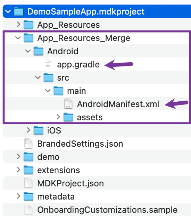Click the extensions folder icon
This screenshot has width=191, height=220.
click(28, 170)
